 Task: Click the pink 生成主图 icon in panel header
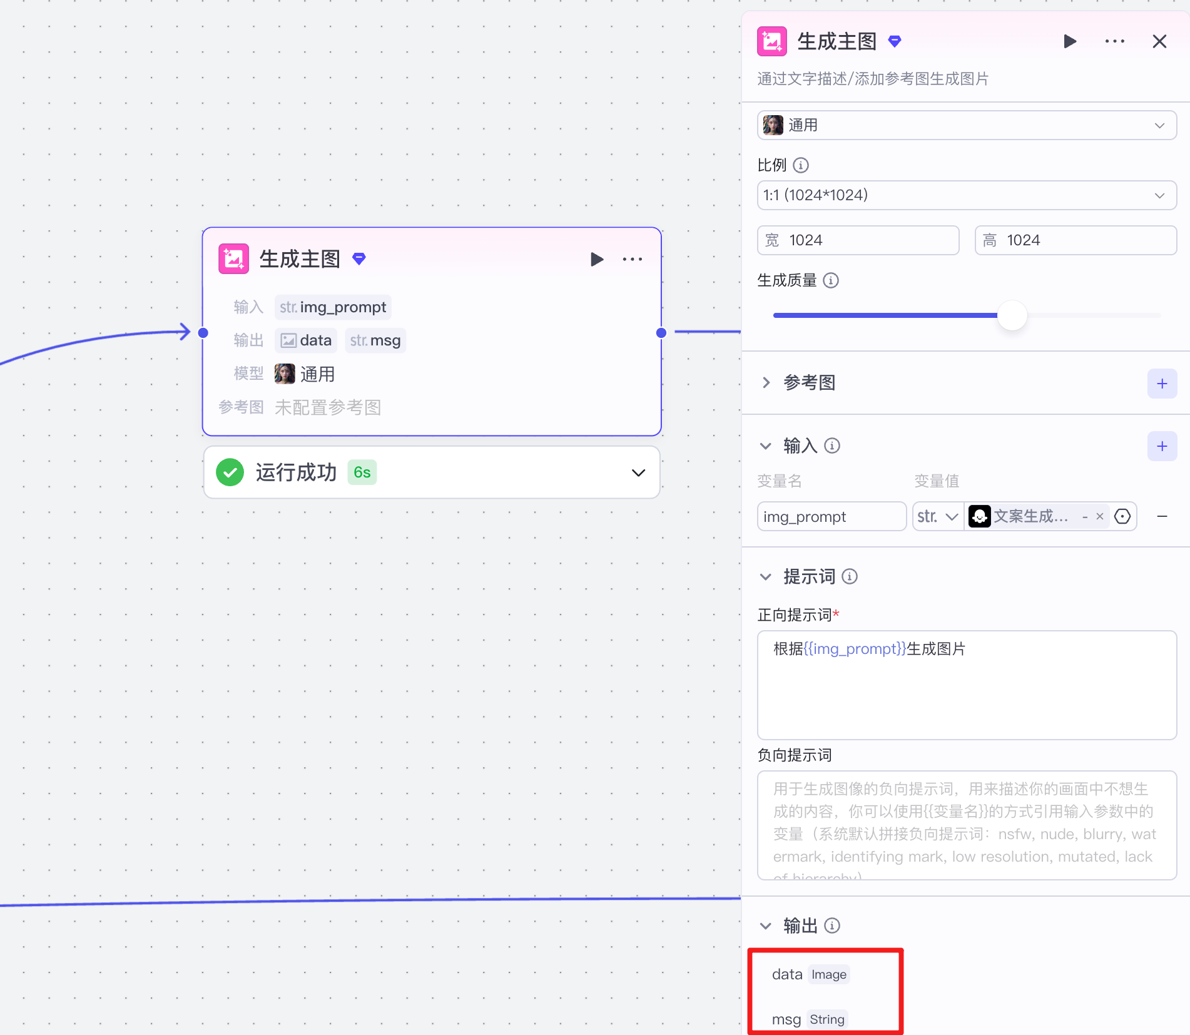[x=772, y=41]
